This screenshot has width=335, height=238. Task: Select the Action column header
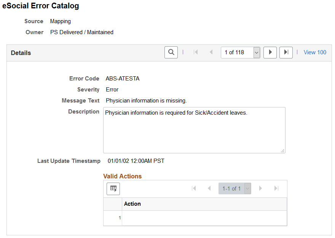pos(132,204)
